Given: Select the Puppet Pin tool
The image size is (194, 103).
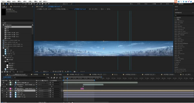Looking at the screenshot, I should pos(49,4).
